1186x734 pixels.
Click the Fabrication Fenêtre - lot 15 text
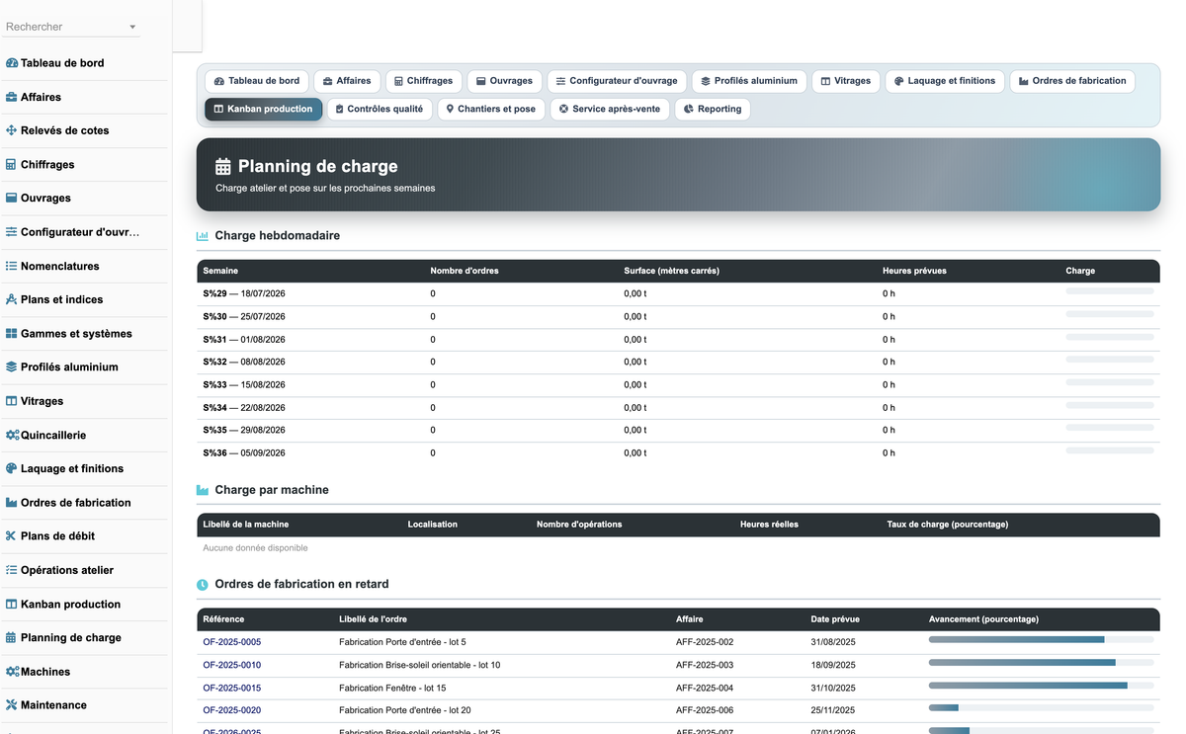click(x=392, y=688)
